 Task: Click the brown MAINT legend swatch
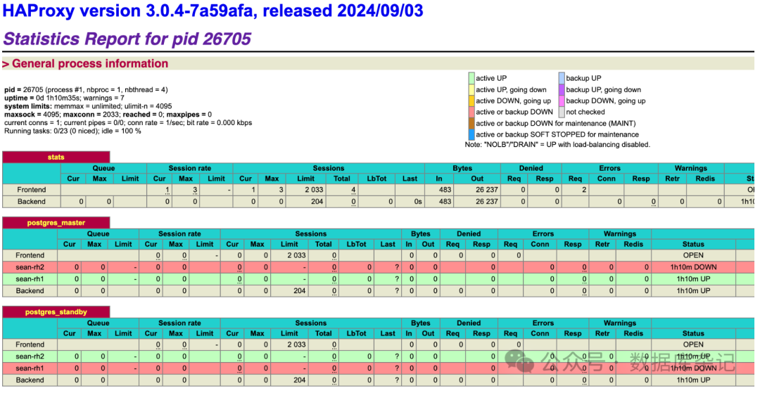[471, 124]
